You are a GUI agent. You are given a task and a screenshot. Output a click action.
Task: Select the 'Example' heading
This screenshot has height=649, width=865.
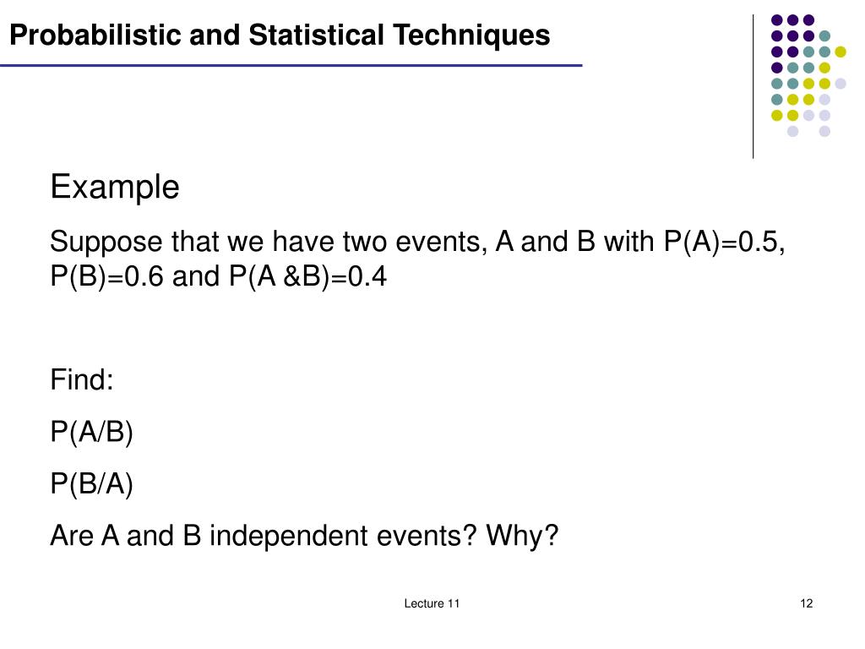click(115, 187)
